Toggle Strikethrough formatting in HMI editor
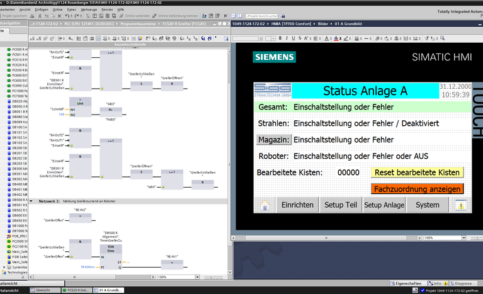The height and width of the screenshot is (294, 483). point(300,38)
